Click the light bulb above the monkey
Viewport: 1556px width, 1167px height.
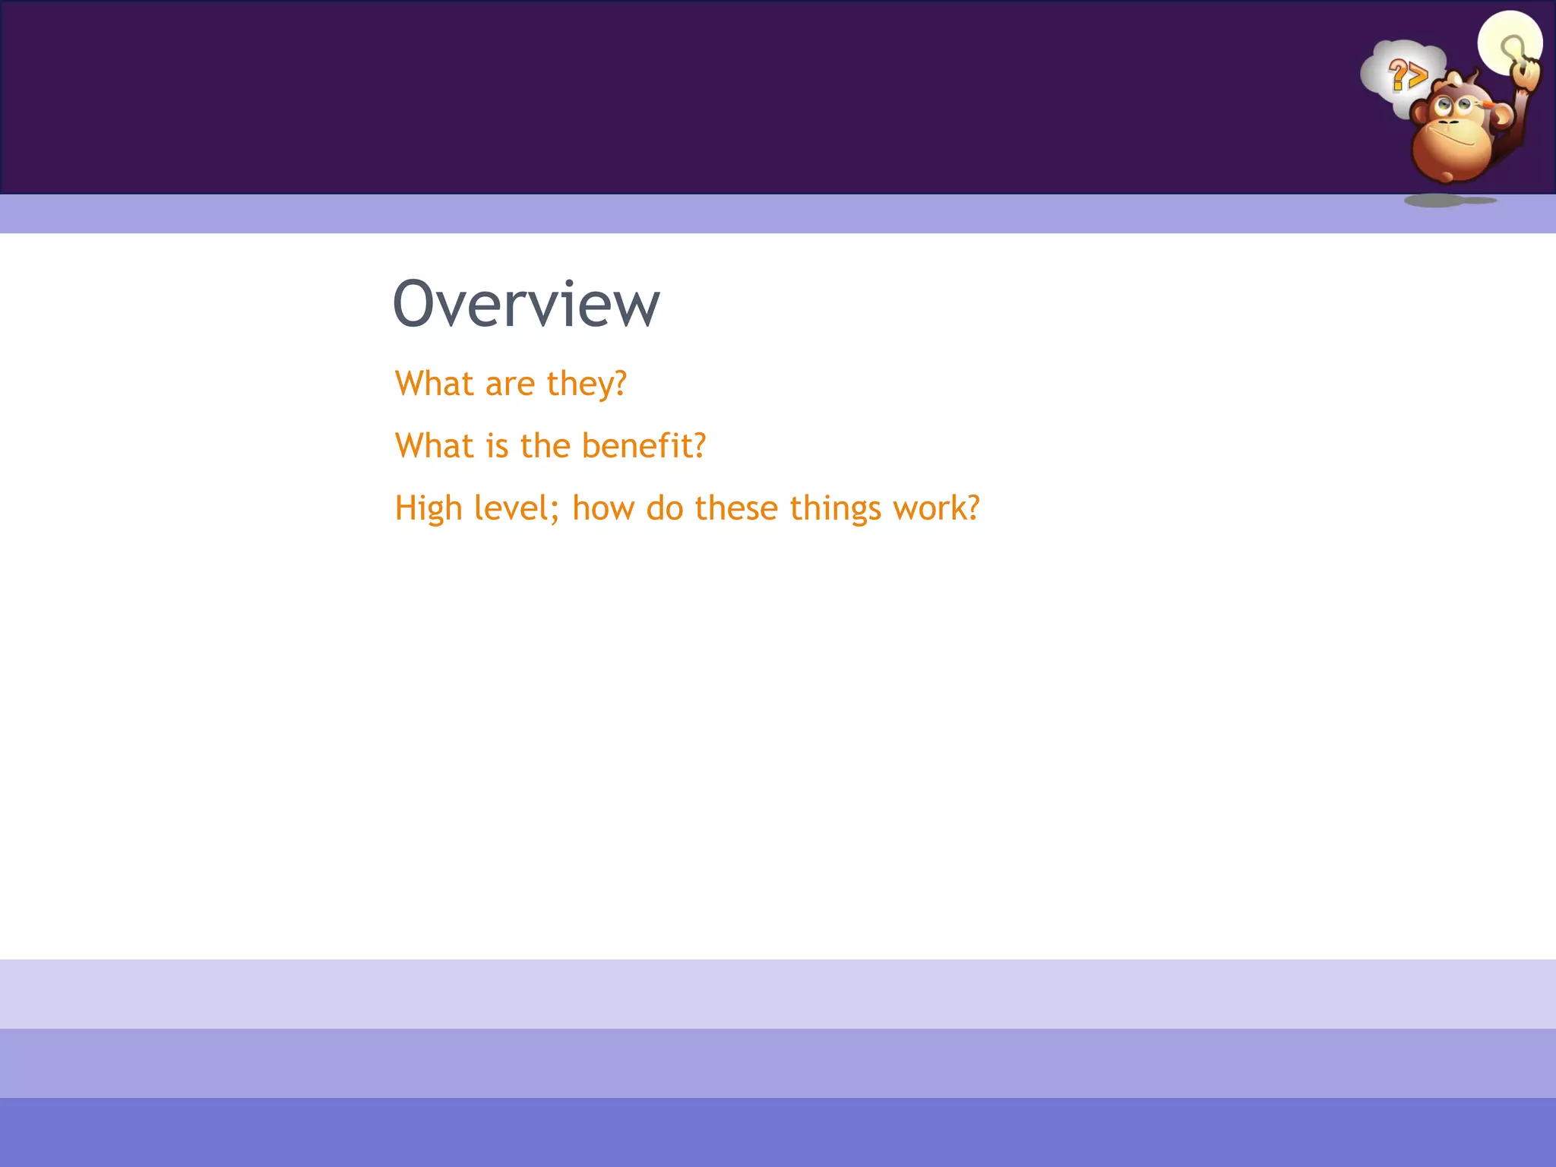click(x=1510, y=43)
